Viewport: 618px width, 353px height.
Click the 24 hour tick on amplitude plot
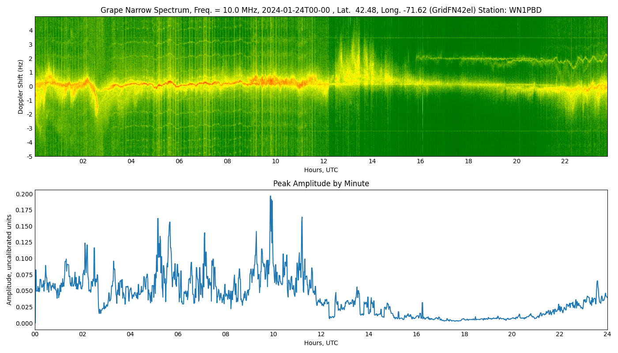pos(607,334)
